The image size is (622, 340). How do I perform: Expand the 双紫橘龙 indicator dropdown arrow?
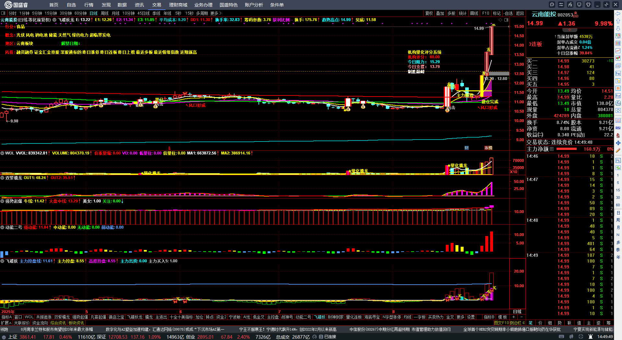pyautogui.click(x=2, y=178)
